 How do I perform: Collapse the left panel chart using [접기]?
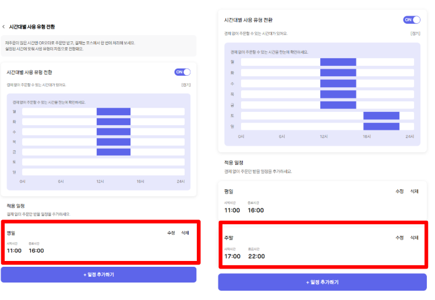click(186, 84)
